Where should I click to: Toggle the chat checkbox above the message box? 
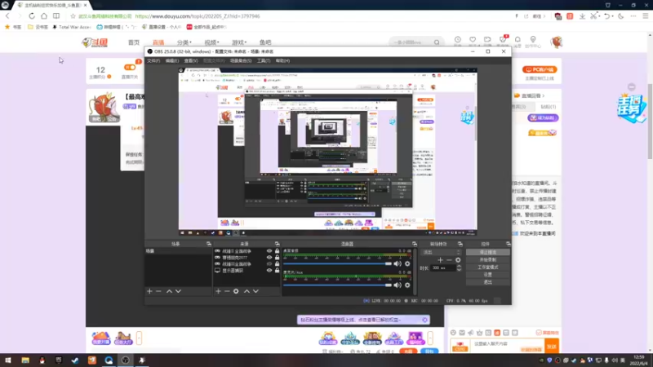coord(539,333)
